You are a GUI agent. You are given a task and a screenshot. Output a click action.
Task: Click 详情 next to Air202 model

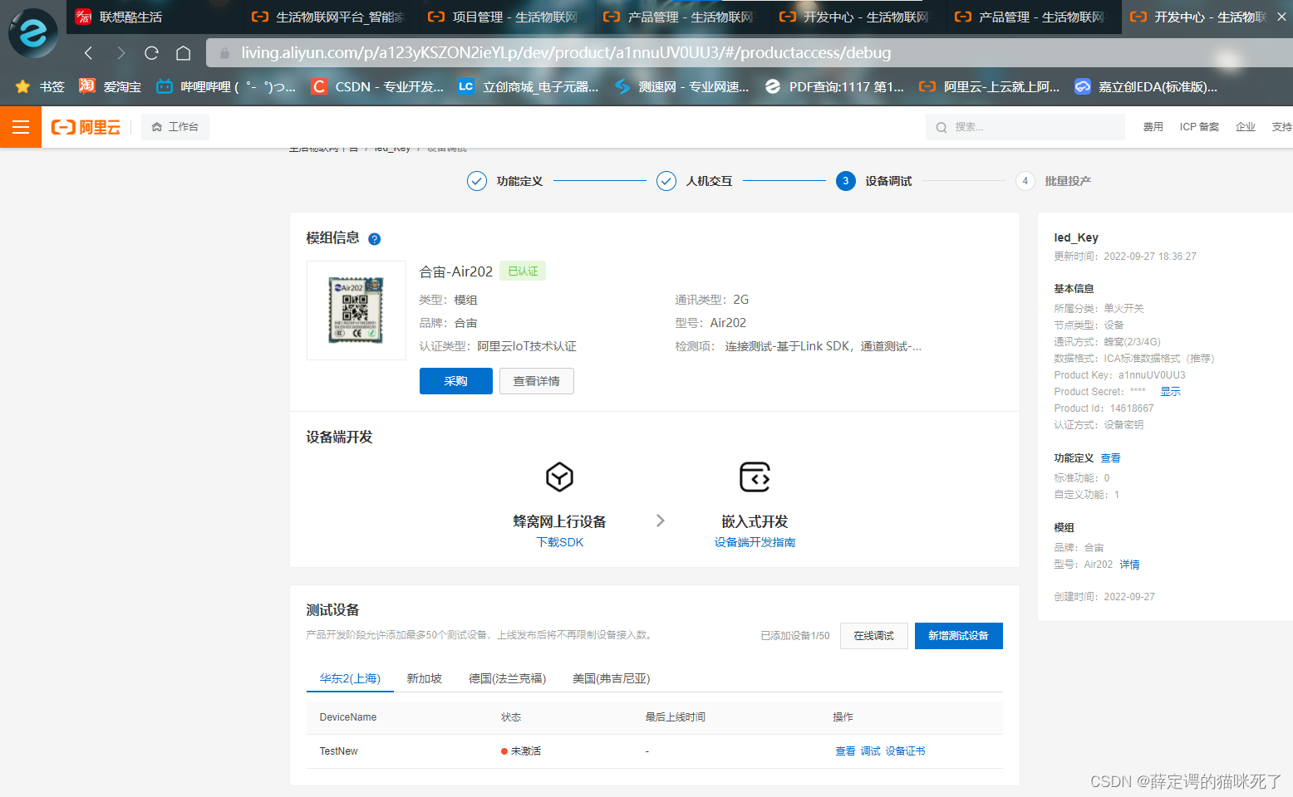(1129, 565)
